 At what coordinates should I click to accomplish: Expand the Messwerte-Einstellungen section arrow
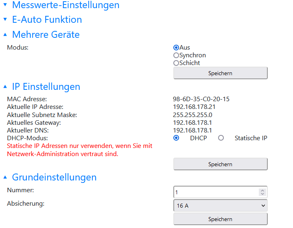5,5
